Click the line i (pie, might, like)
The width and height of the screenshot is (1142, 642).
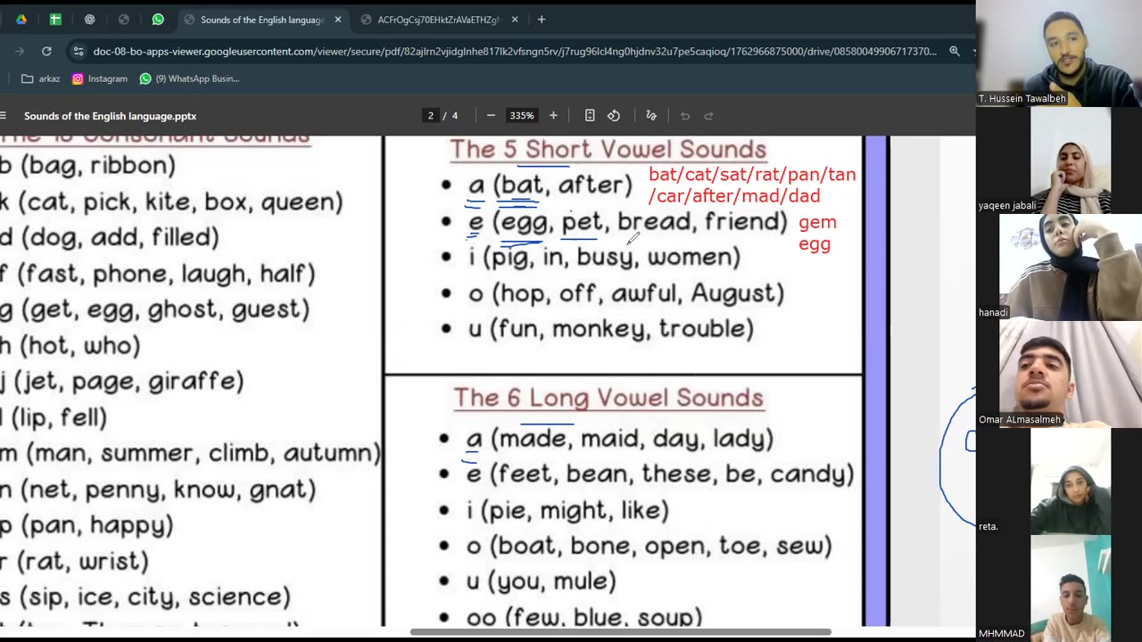tap(567, 511)
